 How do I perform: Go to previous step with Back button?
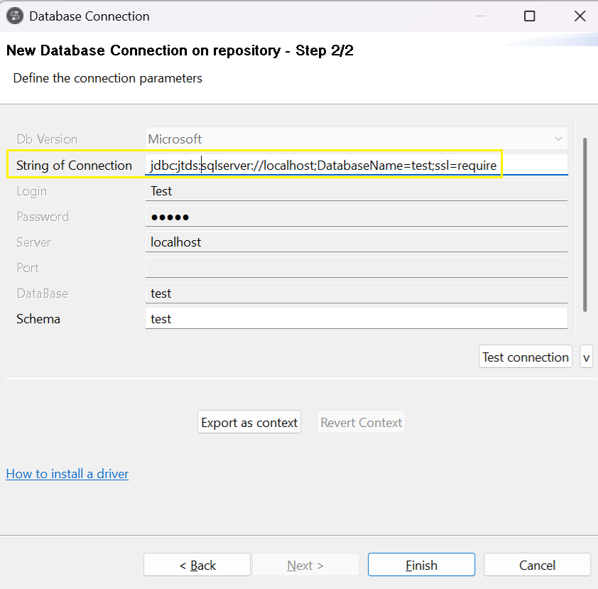[197, 566]
